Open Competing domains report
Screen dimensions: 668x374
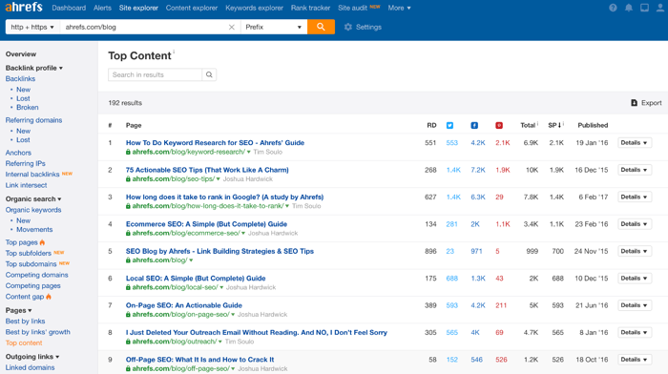(x=36, y=275)
